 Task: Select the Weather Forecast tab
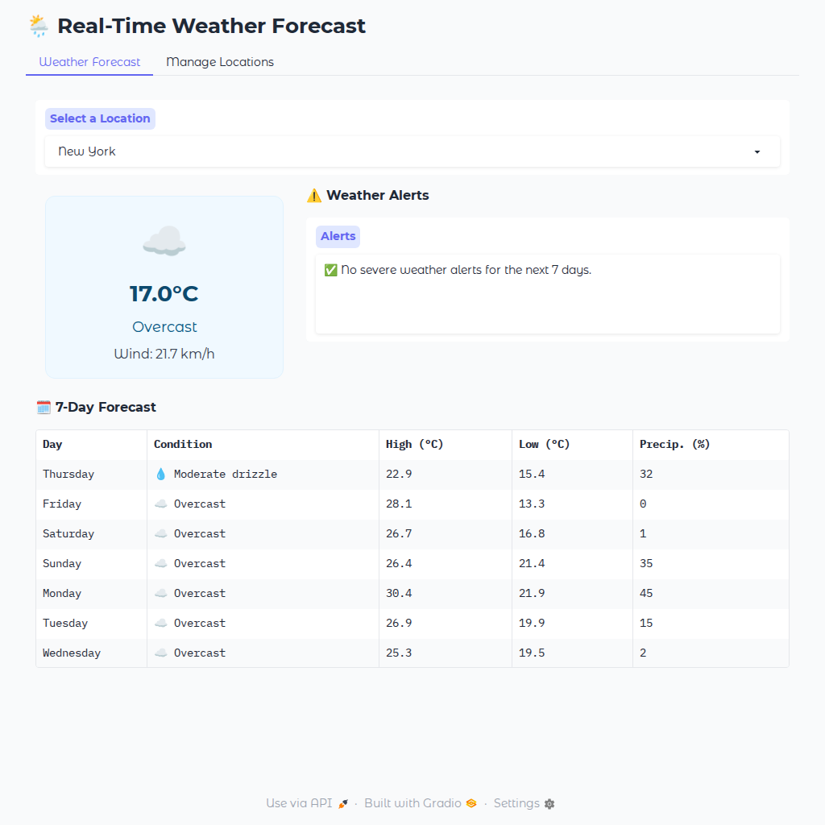pyautogui.click(x=89, y=62)
